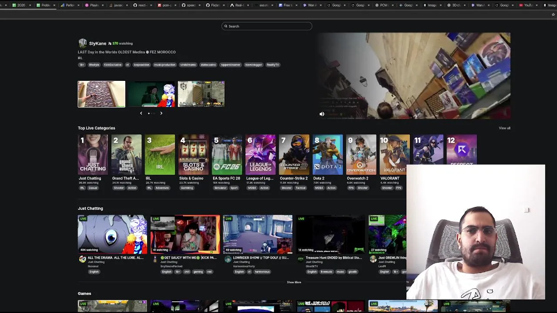
Task: Click the featured live stream video player
Action: pyautogui.click(x=414, y=76)
